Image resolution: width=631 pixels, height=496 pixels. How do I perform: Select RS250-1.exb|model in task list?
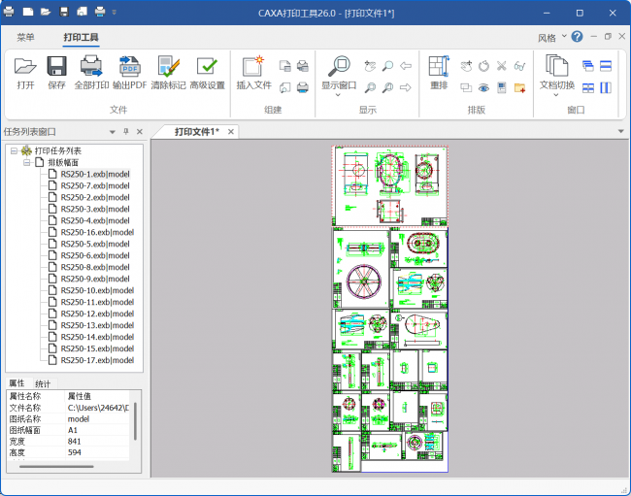coord(95,174)
